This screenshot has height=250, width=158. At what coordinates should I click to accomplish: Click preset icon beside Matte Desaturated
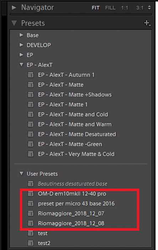(x=31, y=134)
